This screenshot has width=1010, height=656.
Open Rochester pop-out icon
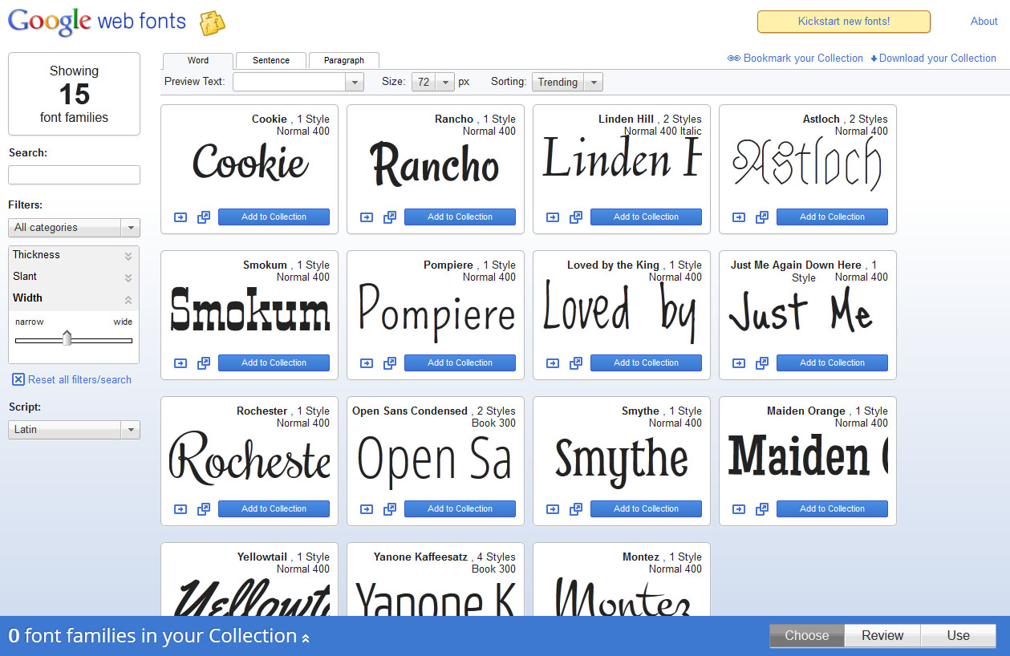(204, 509)
